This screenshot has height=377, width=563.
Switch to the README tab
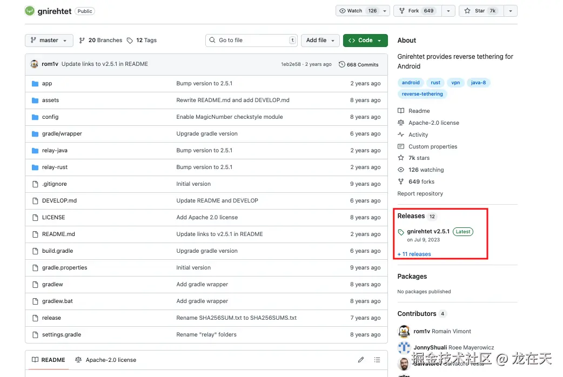click(x=49, y=360)
